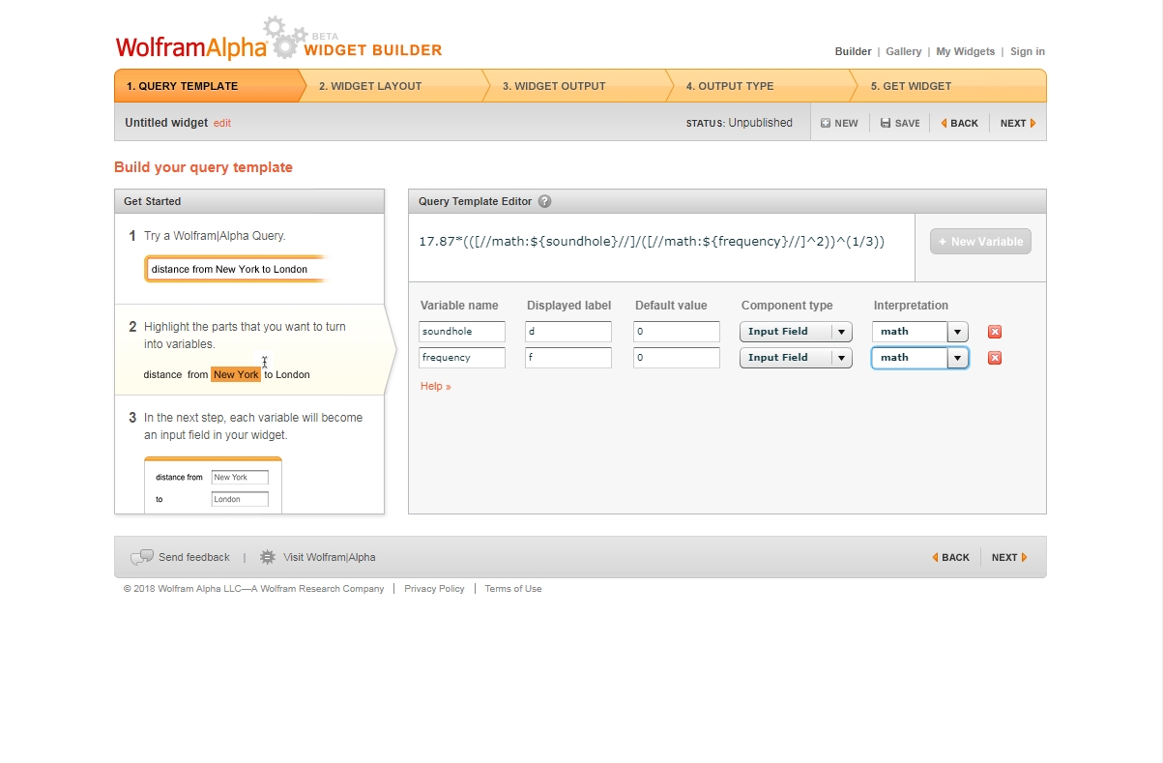Click the SAVE button in the toolbar
Viewport: 1163px width, 763px height.
tap(900, 123)
